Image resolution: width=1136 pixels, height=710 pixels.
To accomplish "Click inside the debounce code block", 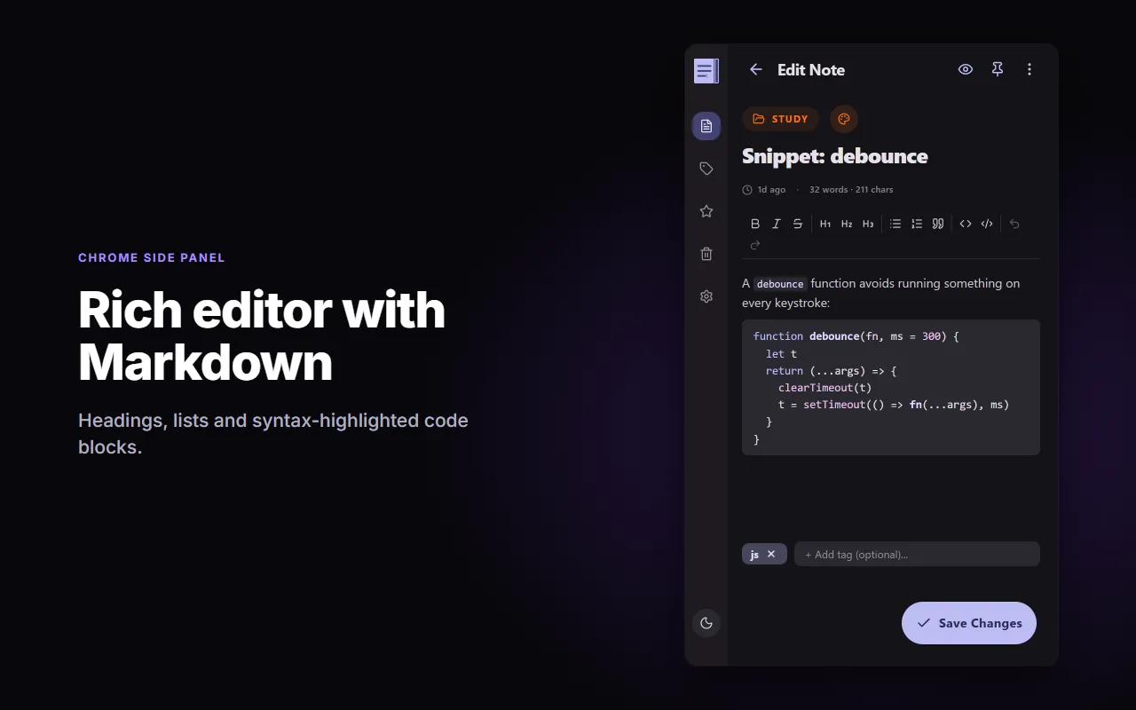I will [891, 388].
